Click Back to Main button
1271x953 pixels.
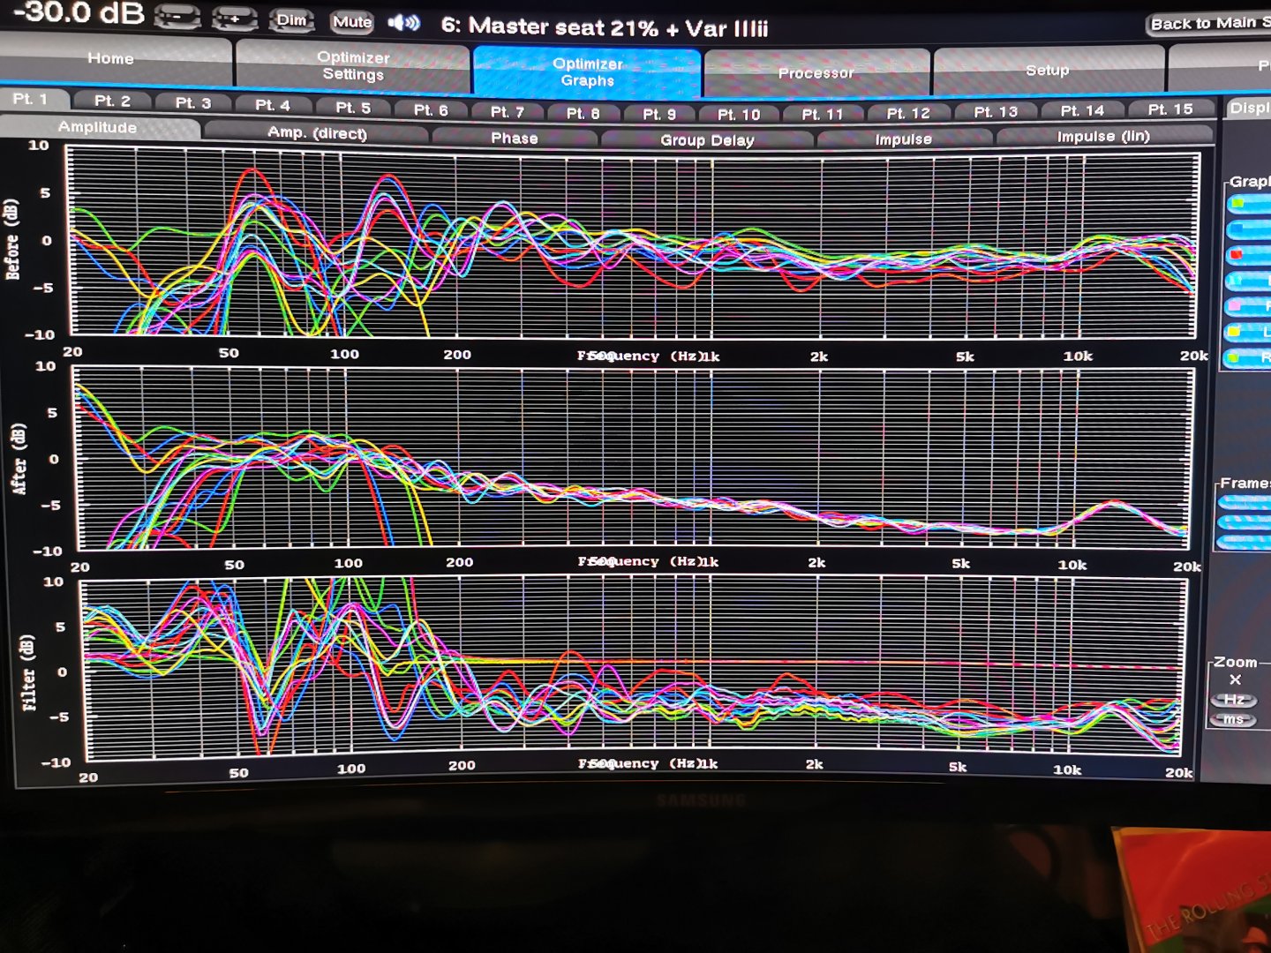(x=1207, y=24)
